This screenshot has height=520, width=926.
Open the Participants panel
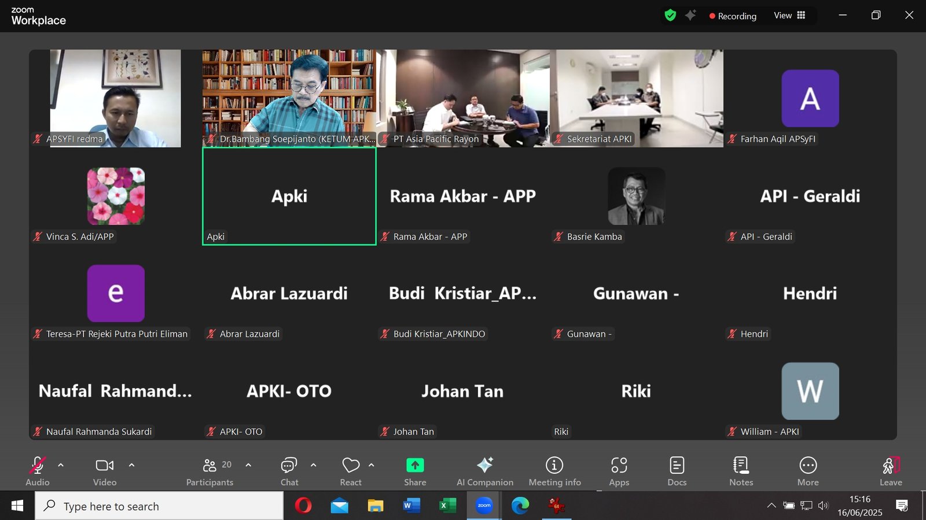(210, 471)
